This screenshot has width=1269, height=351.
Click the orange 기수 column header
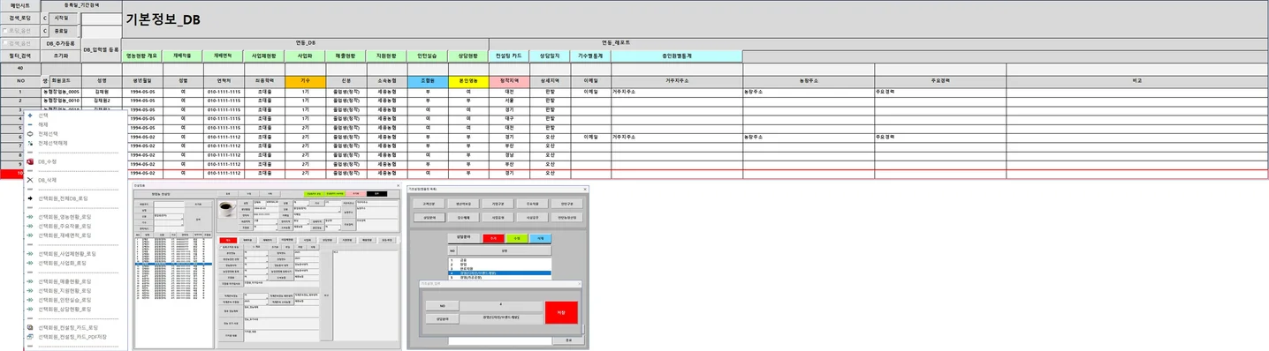point(305,80)
